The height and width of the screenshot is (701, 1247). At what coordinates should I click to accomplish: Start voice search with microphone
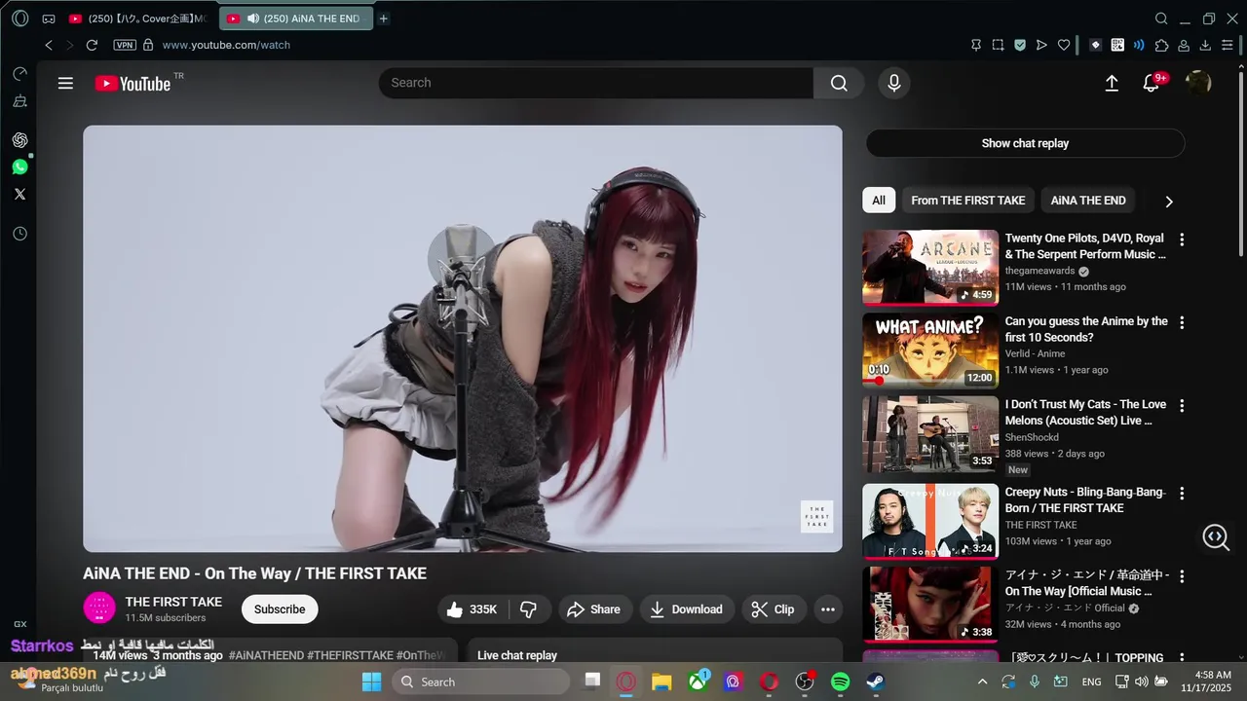[893, 83]
